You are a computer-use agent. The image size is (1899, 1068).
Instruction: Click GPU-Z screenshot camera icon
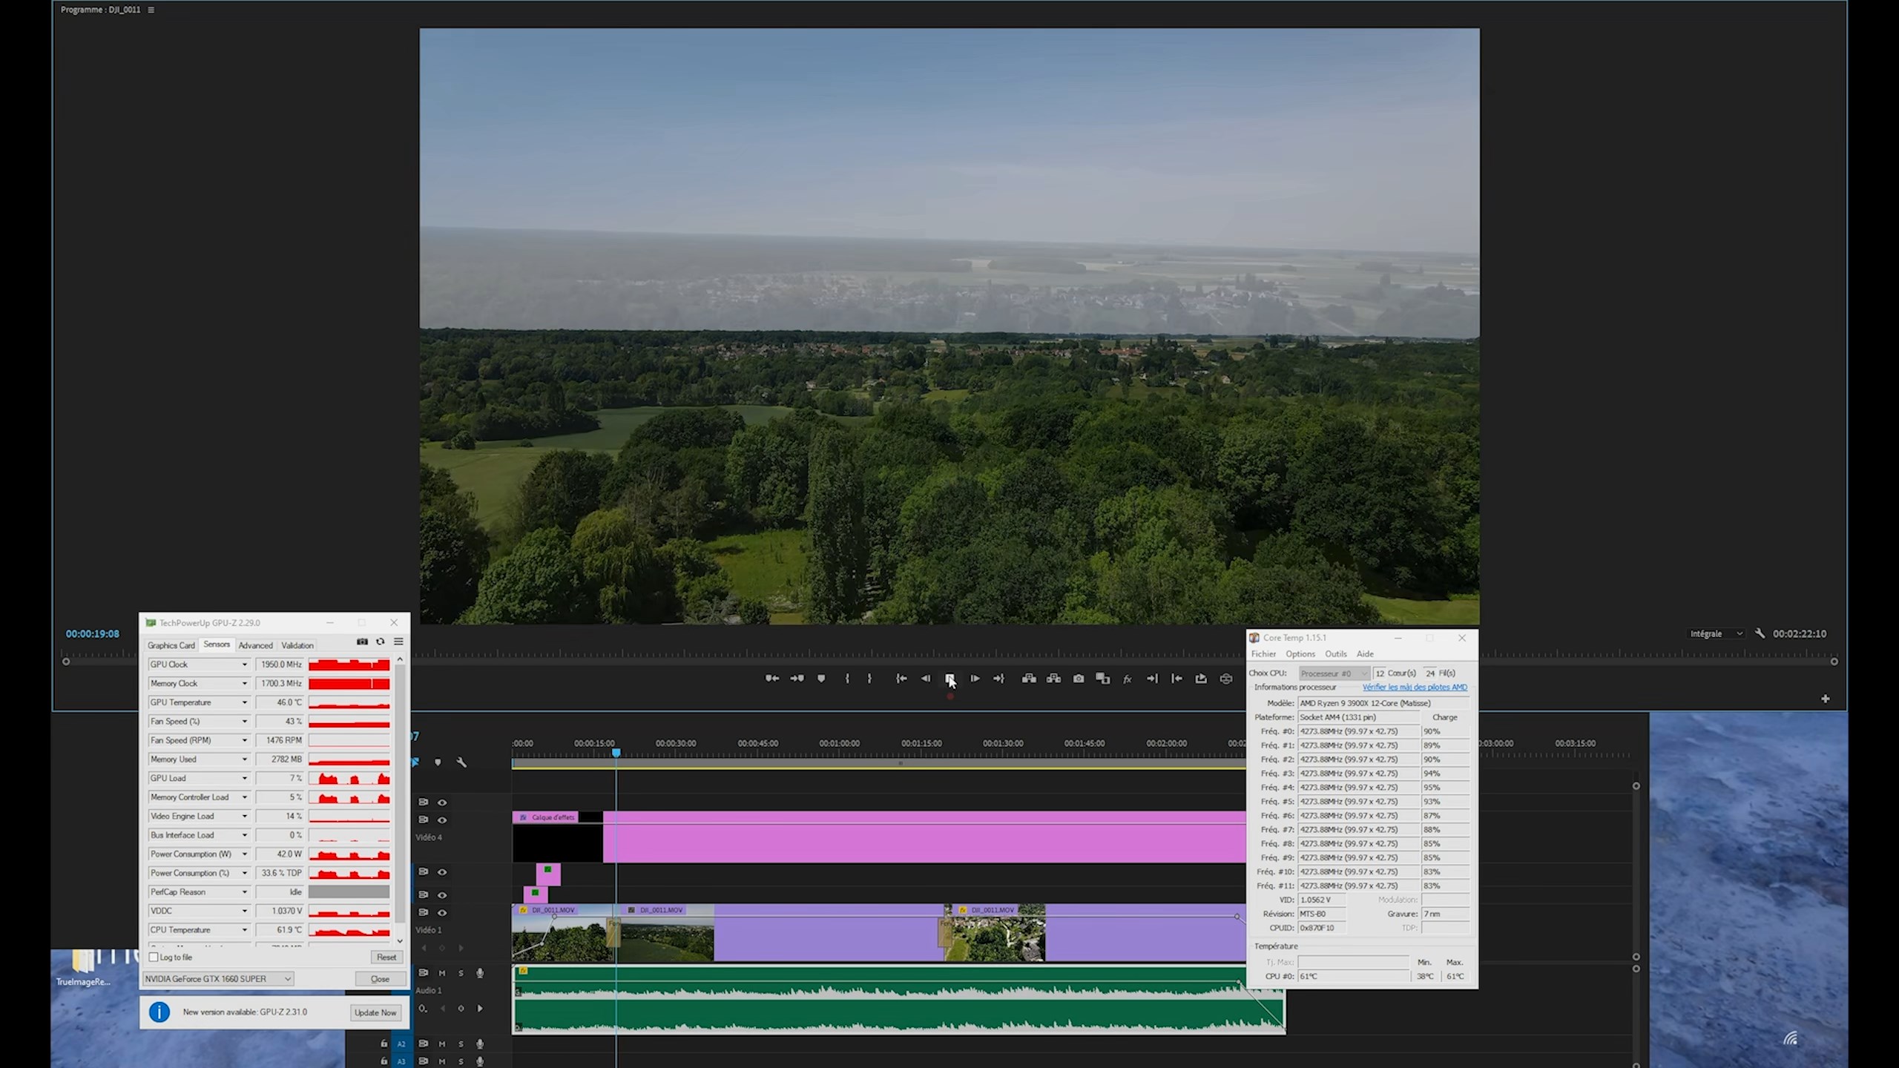[x=362, y=642]
